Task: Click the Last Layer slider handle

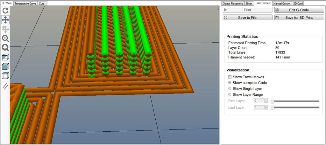Action: 272,107
